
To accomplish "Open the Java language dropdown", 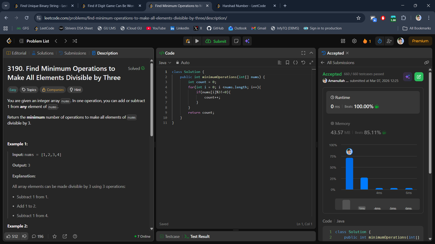I will click(165, 63).
